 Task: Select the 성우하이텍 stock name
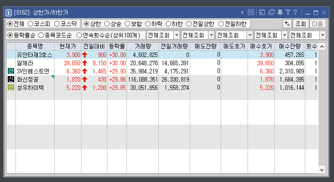pyautogui.click(x=30, y=88)
